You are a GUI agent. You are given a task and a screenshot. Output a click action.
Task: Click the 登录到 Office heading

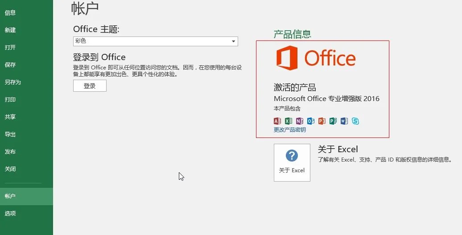(99, 57)
